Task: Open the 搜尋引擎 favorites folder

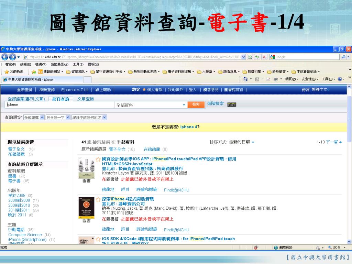Action: [253, 71]
